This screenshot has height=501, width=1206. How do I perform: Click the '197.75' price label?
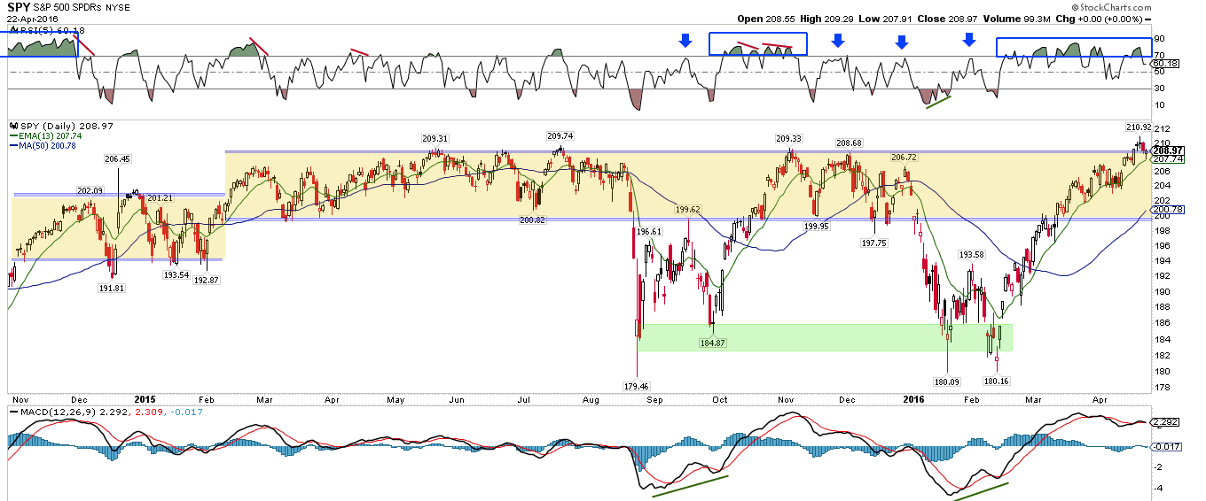[874, 243]
